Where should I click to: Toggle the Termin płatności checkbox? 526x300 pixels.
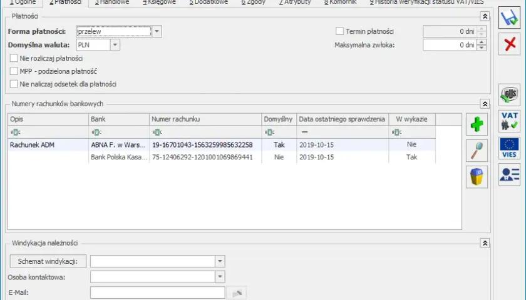pyautogui.click(x=339, y=31)
